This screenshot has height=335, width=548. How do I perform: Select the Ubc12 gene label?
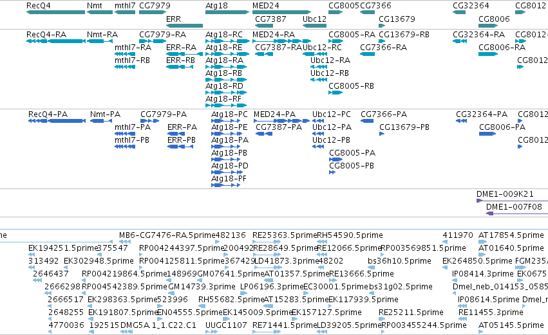[x=314, y=19]
